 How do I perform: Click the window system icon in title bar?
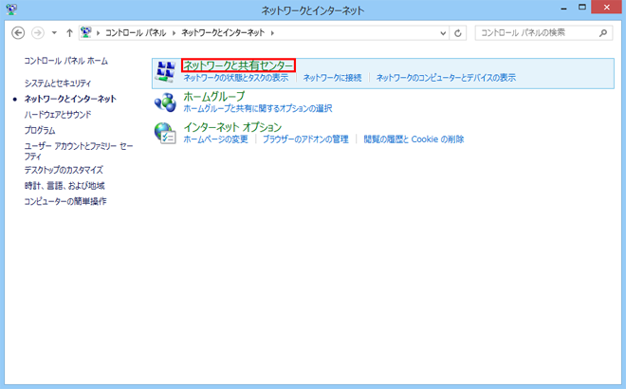pos(11,9)
